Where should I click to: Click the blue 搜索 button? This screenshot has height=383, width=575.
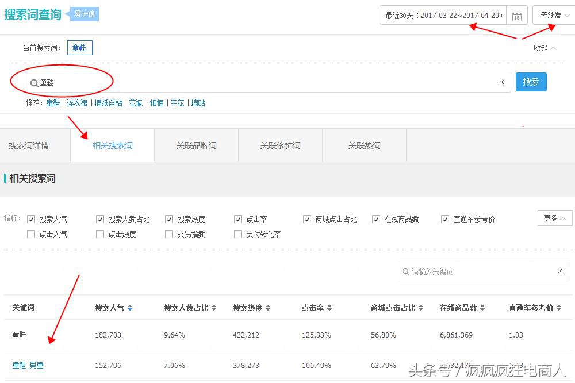click(531, 82)
